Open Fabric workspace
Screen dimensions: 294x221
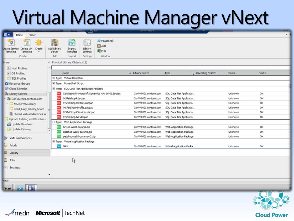27,145
